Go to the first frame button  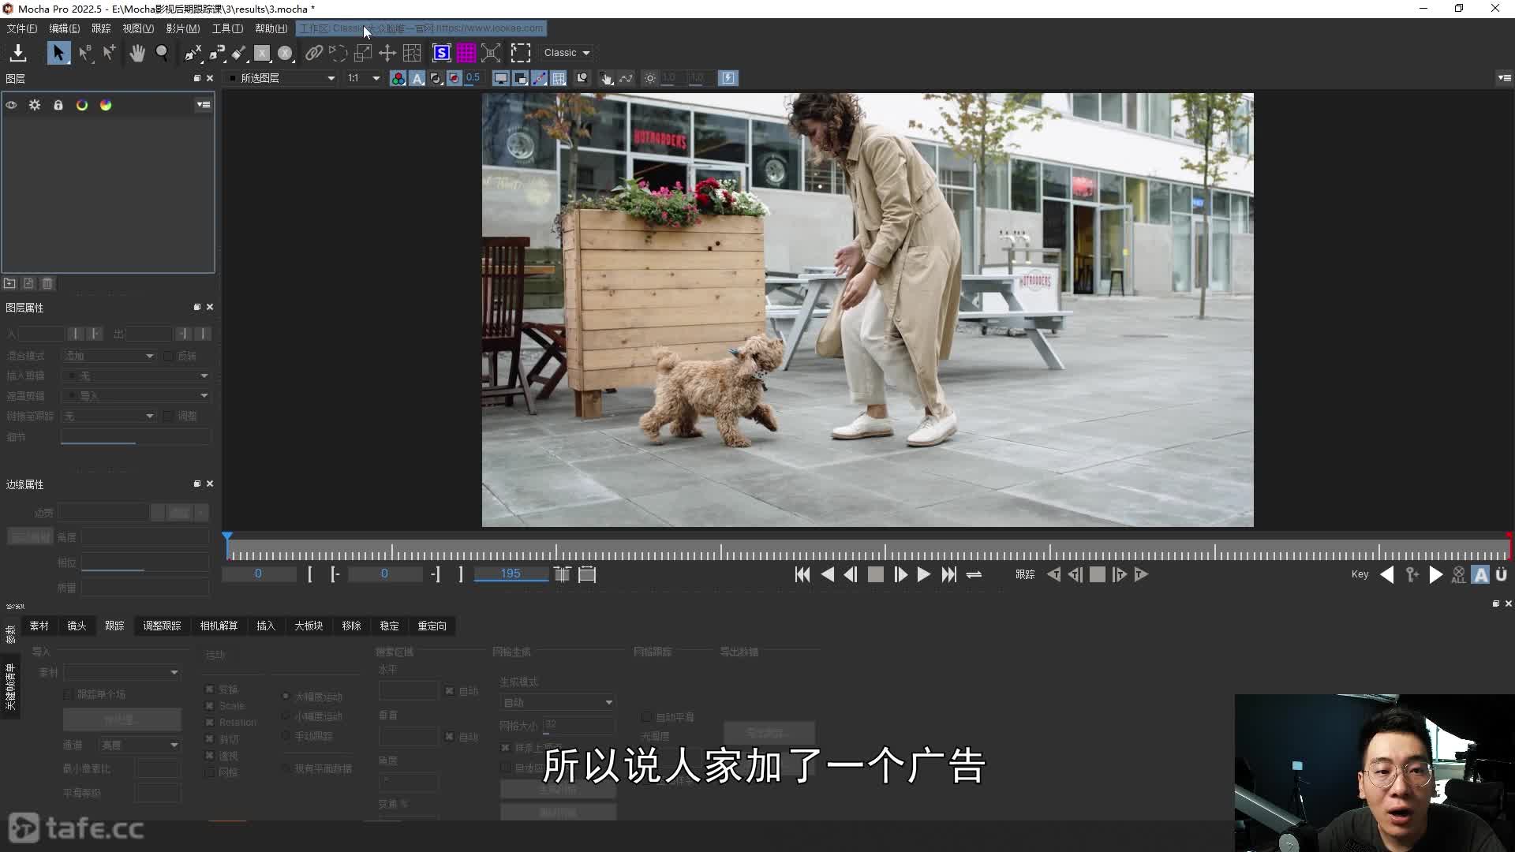coord(802,575)
